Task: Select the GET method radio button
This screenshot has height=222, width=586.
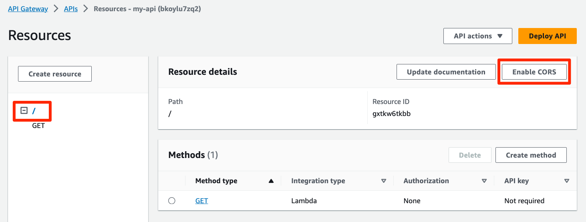Action: tap(172, 201)
